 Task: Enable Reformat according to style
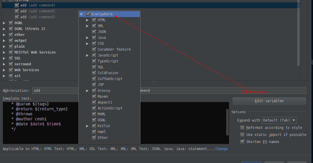pyautogui.click(x=242, y=128)
